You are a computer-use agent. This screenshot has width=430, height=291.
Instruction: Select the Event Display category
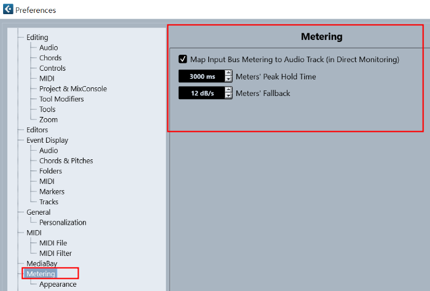[47, 140]
